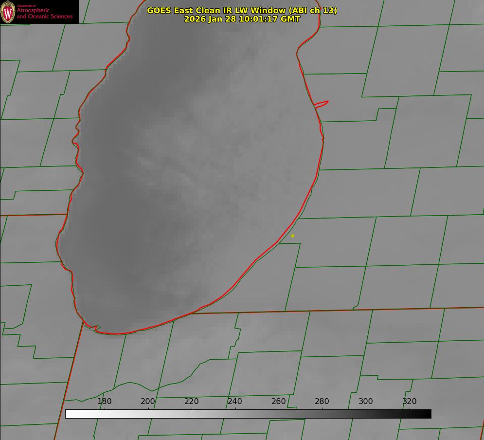Click the 280 colorbar label
Screen dimensions: 484x440
click(322, 401)
